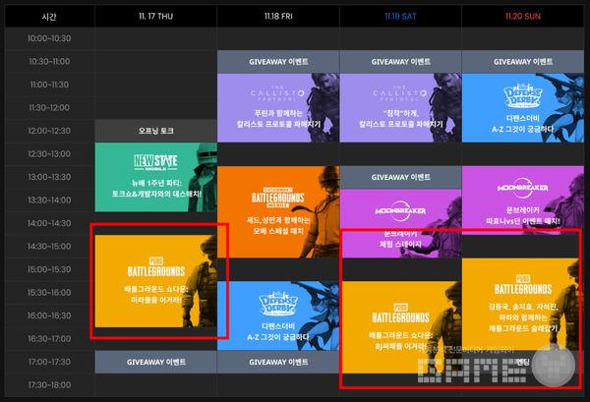Click the 12:30~13:00 time slot

tap(49, 153)
